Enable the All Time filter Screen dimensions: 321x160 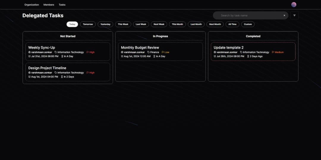point(232,24)
